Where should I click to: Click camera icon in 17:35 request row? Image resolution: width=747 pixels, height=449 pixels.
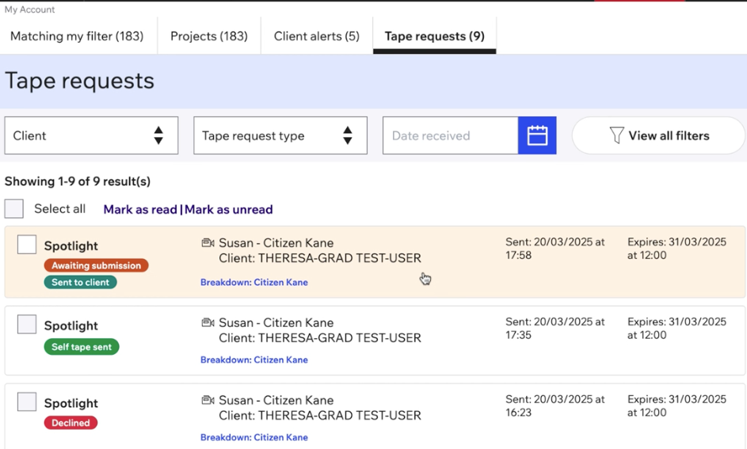pyautogui.click(x=208, y=323)
